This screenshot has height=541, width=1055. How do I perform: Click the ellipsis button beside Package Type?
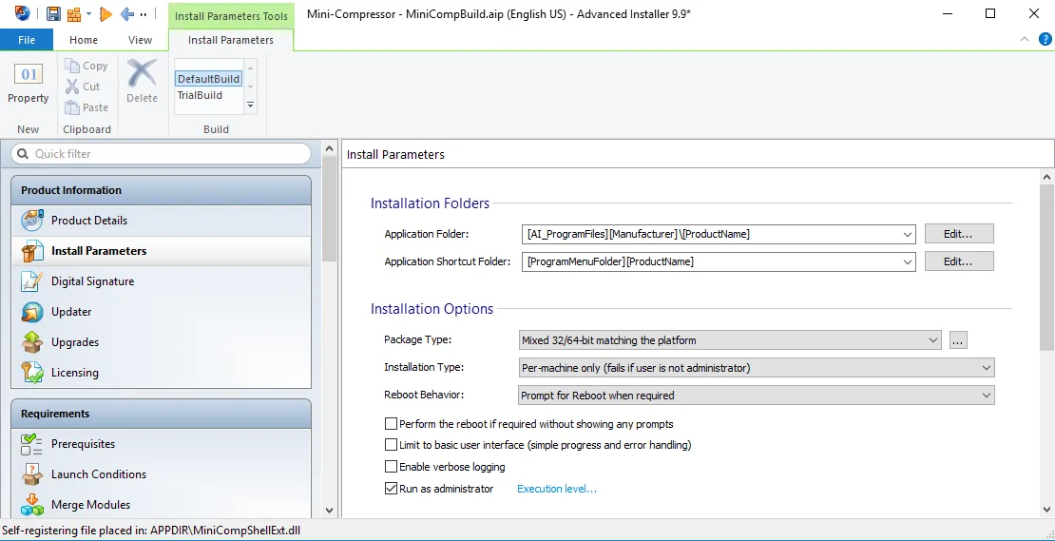(x=958, y=340)
